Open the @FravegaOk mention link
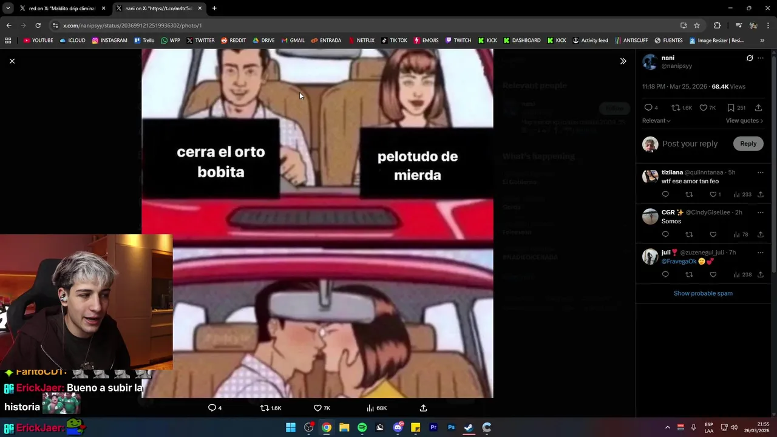Screen dimensions: 777x437 pos(679,262)
